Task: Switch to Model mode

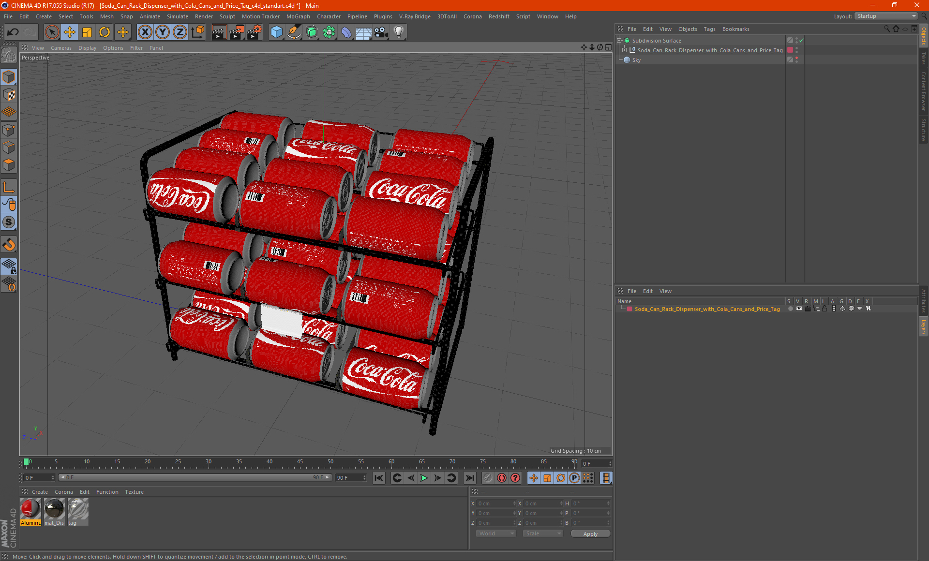Action: 9,77
